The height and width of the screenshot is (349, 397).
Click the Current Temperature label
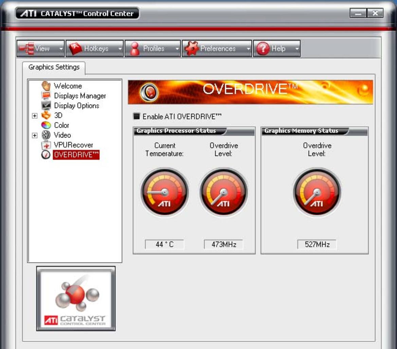point(165,150)
